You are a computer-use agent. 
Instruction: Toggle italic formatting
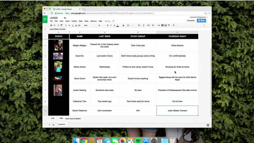point(111,25)
